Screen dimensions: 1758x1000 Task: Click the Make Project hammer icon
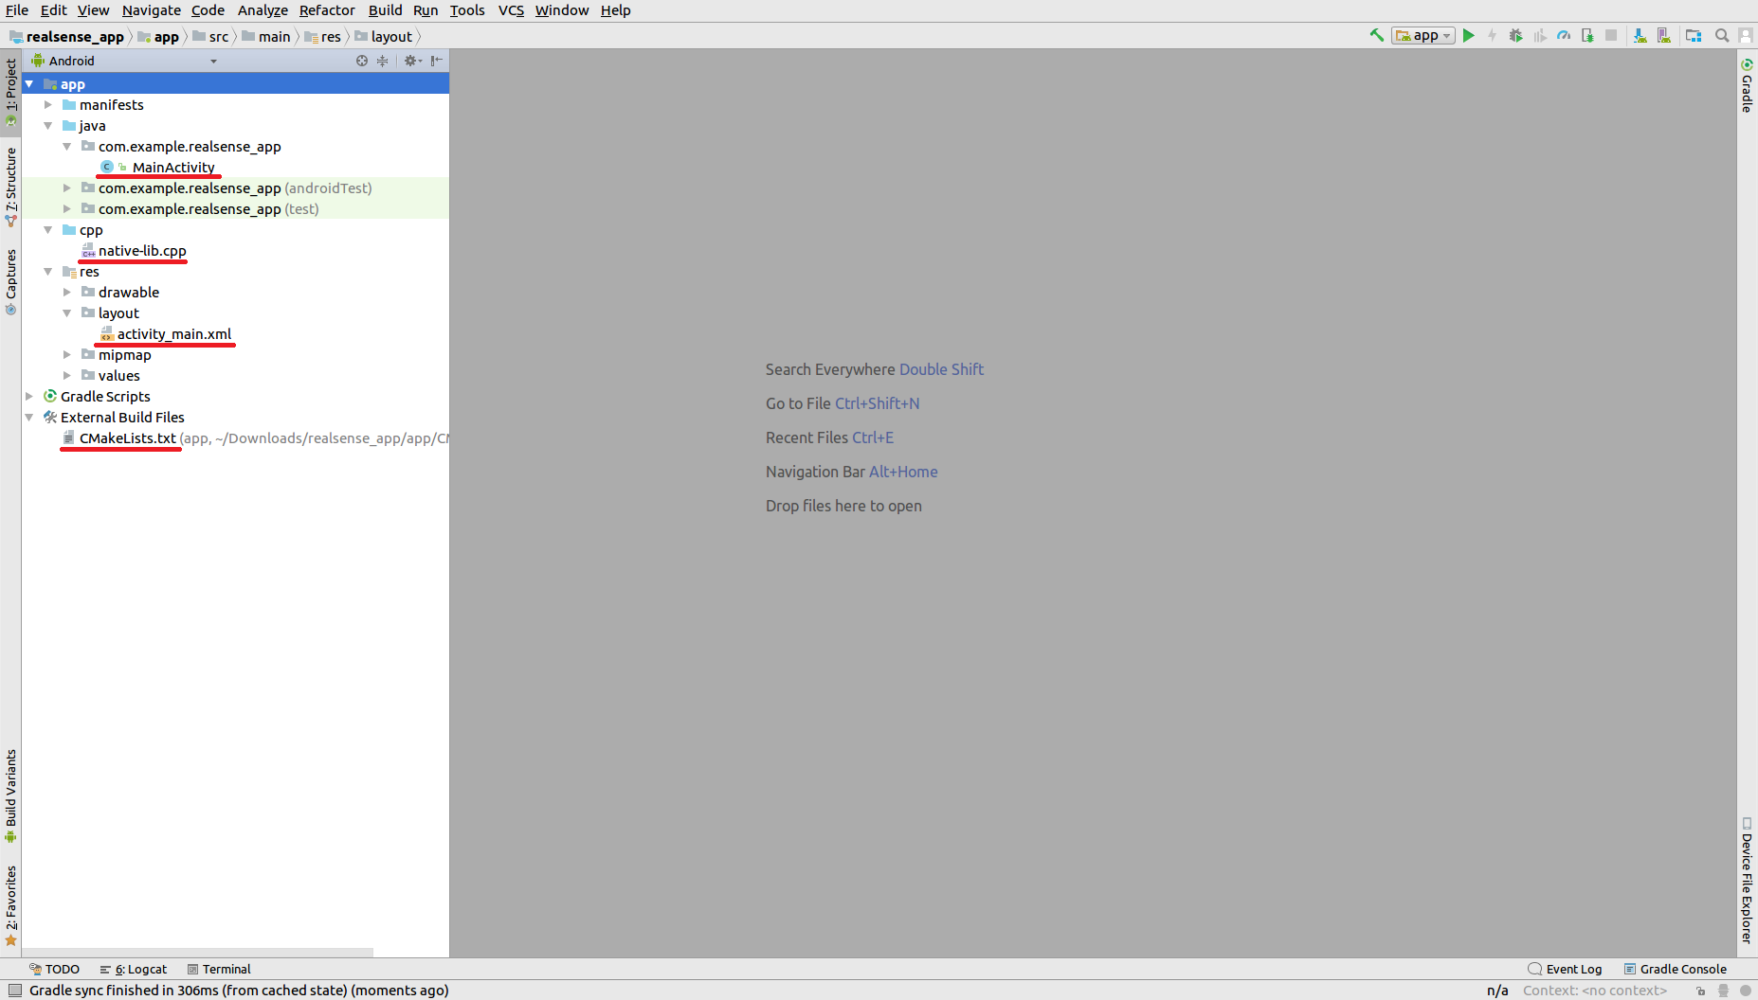(x=1376, y=35)
